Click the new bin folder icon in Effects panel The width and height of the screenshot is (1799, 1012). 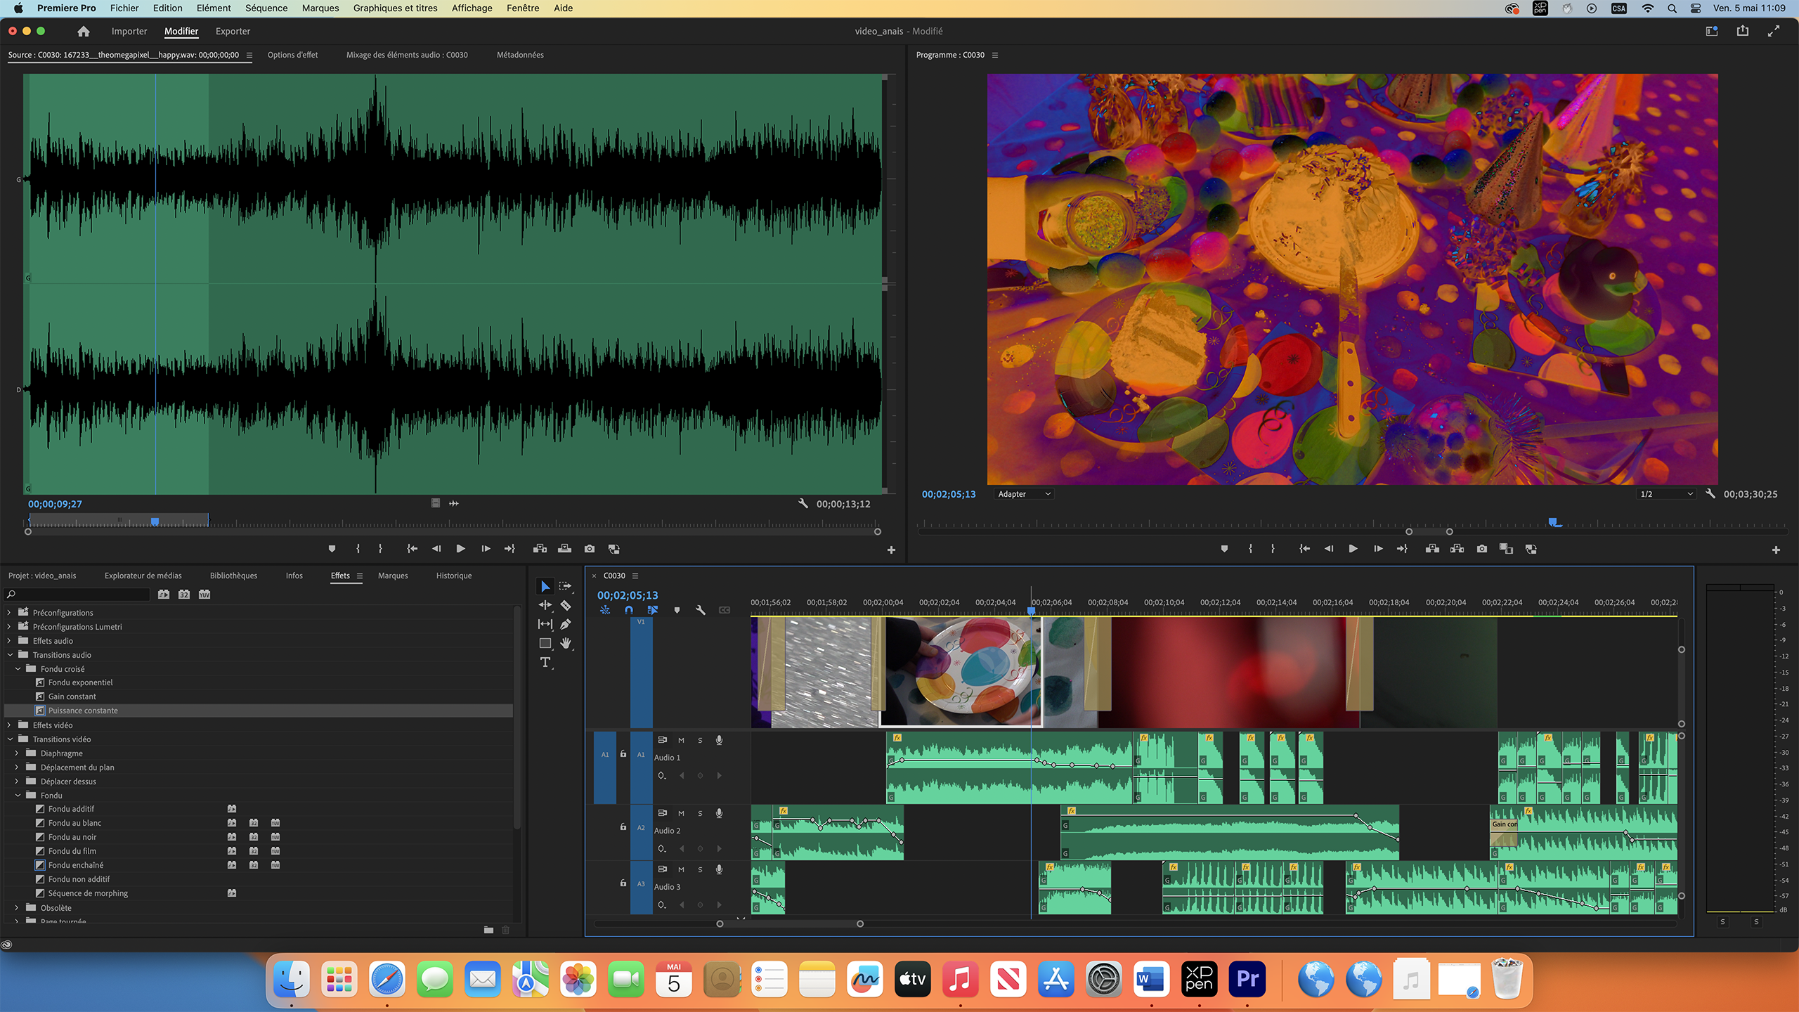tap(488, 930)
